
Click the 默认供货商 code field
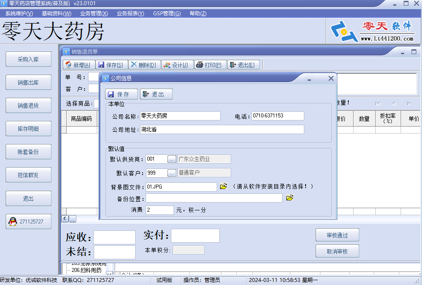(157, 159)
